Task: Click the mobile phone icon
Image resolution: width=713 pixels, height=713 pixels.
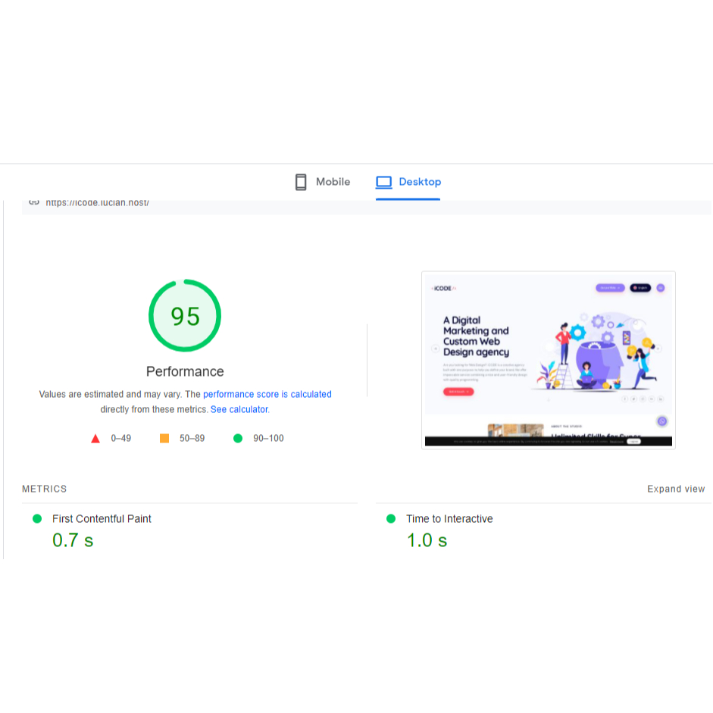Action: click(x=301, y=182)
